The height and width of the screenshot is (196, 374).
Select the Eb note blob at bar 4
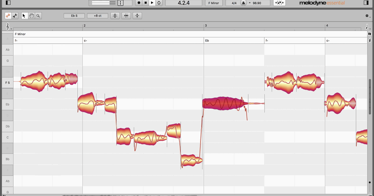pyautogui.click(x=340, y=103)
